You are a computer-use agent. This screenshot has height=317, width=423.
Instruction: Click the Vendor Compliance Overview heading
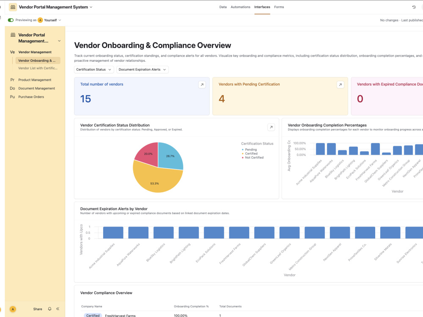pos(106,293)
